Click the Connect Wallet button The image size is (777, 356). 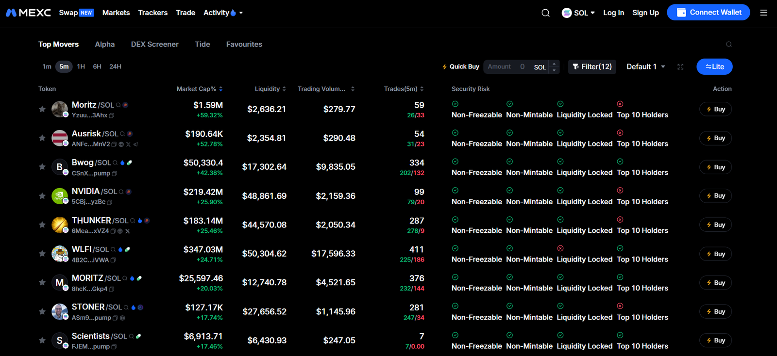tap(708, 13)
